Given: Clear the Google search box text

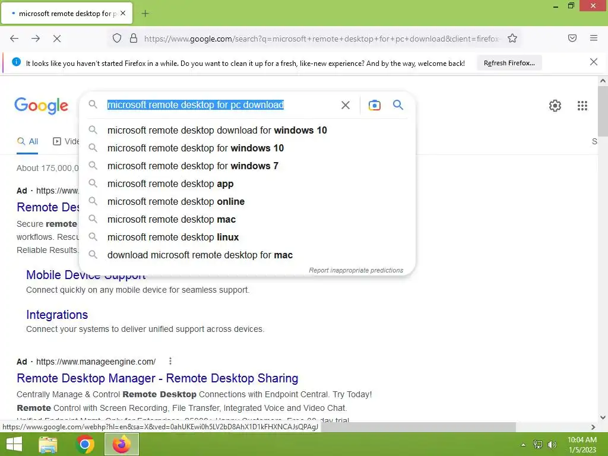Looking at the screenshot, I should 346,105.
